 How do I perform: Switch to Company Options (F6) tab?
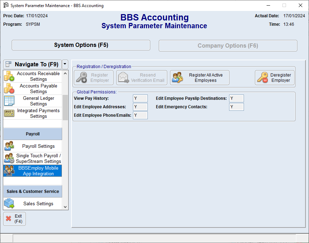pos(228,45)
